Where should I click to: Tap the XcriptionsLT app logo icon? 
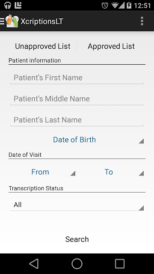(12, 21)
